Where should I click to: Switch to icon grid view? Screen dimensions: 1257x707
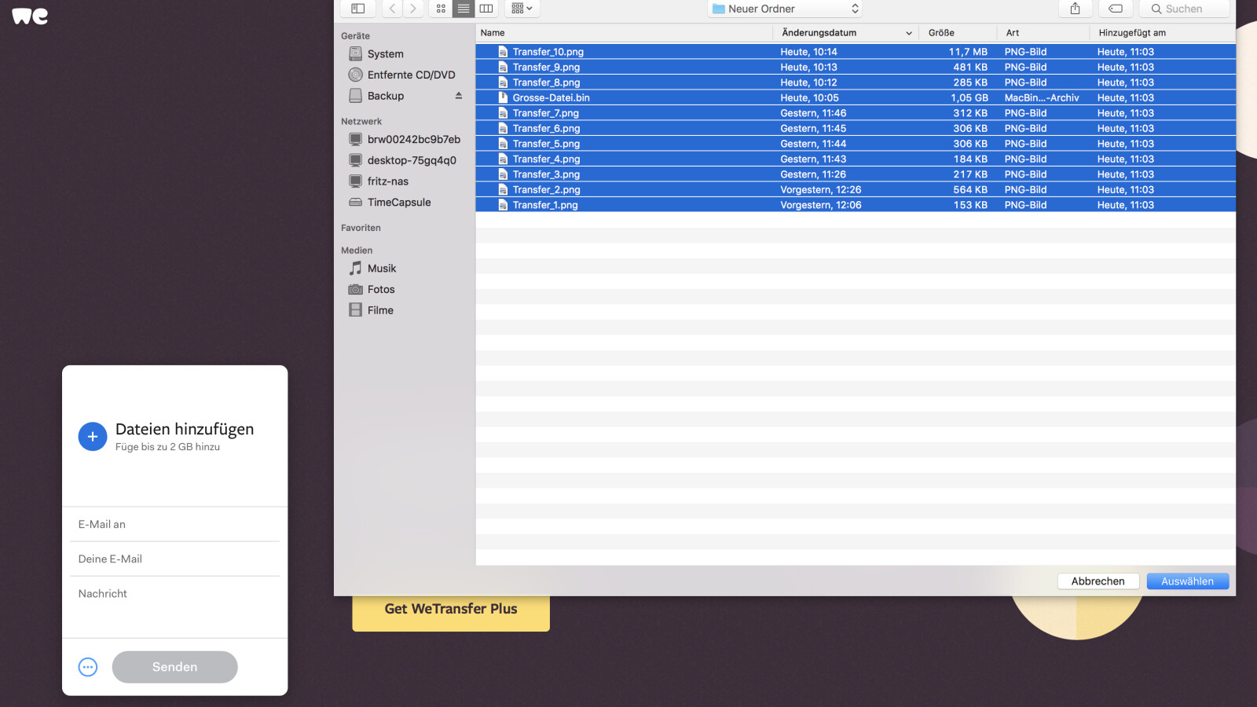pyautogui.click(x=441, y=9)
